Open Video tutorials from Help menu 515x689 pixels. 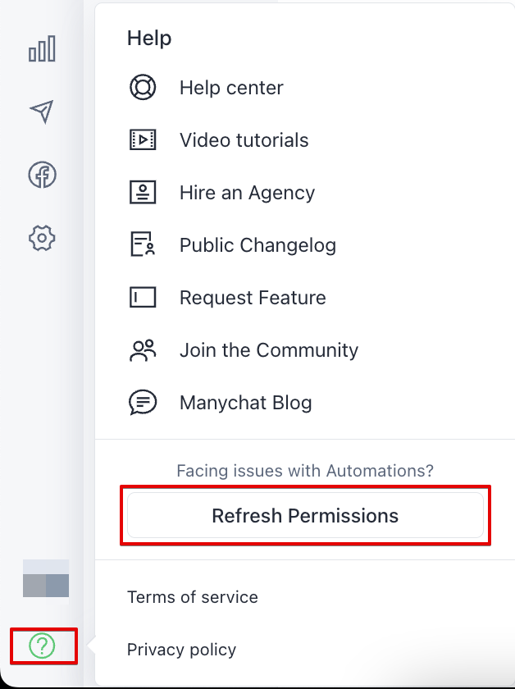pos(244,140)
